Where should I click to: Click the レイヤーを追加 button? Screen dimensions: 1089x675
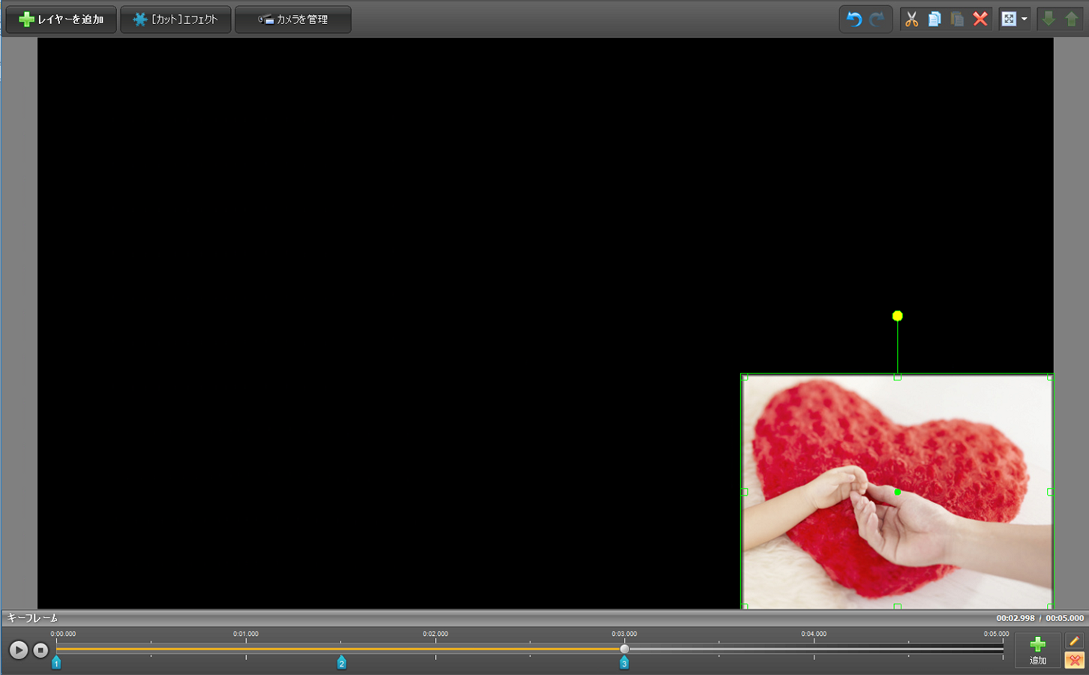61,19
